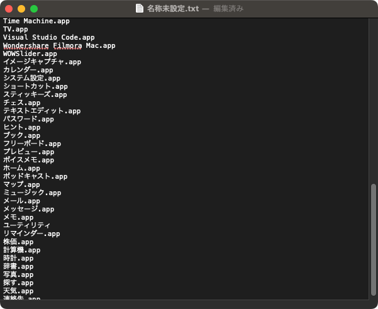
Task: Click the フリーボード.app line
Action: [x=32, y=143]
